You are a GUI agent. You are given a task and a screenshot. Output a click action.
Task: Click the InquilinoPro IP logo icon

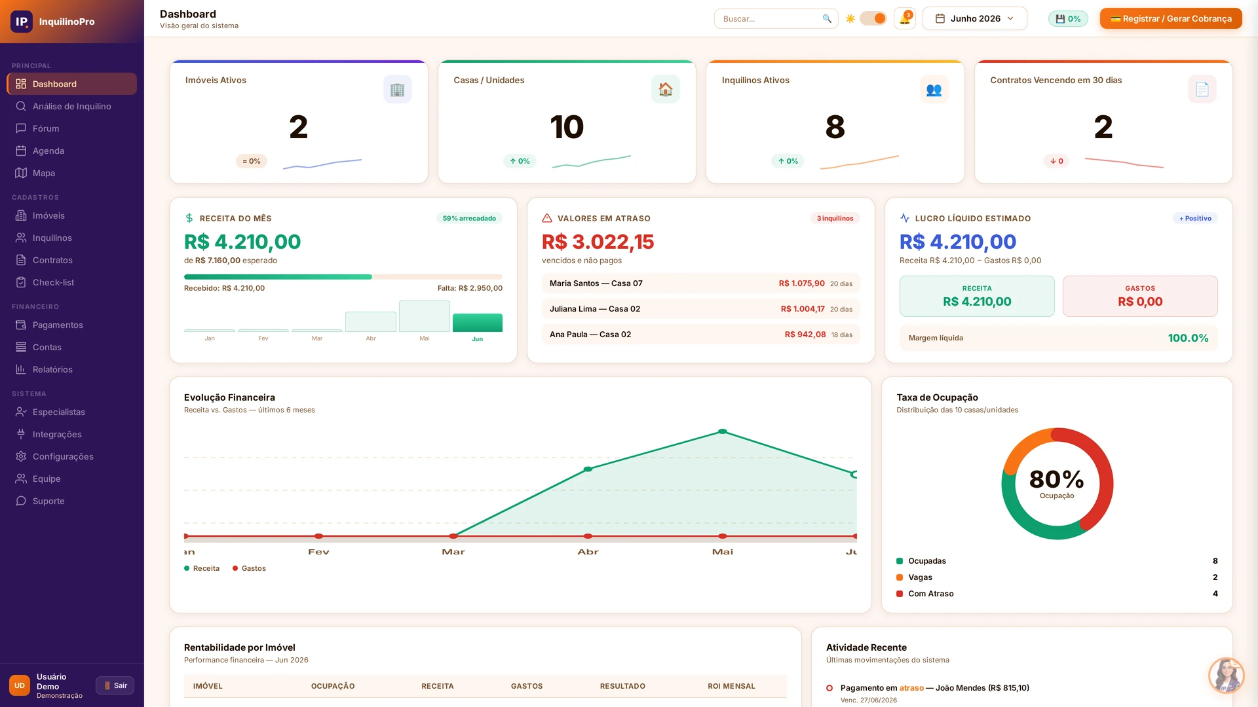[22, 22]
